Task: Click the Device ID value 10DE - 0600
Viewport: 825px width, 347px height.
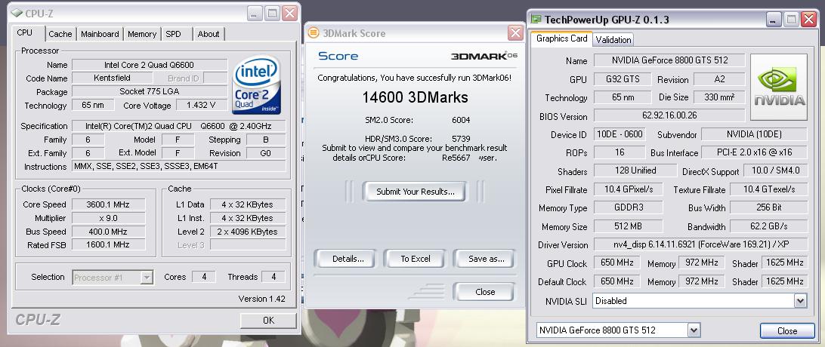Action: pos(620,134)
